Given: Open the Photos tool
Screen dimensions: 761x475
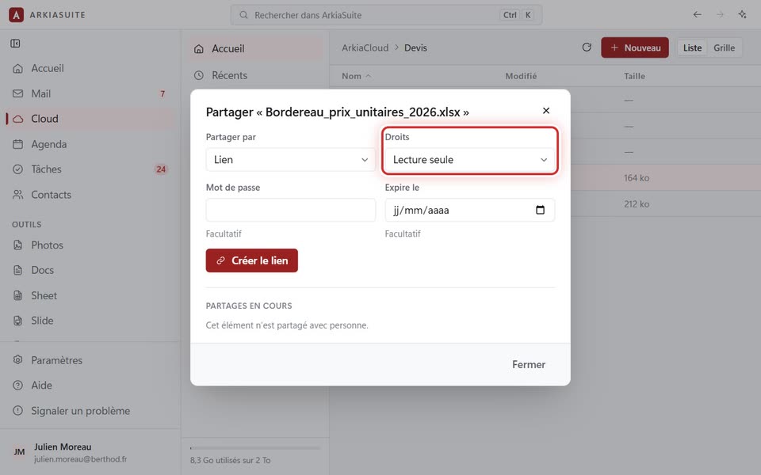Looking at the screenshot, I should (90, 245).
